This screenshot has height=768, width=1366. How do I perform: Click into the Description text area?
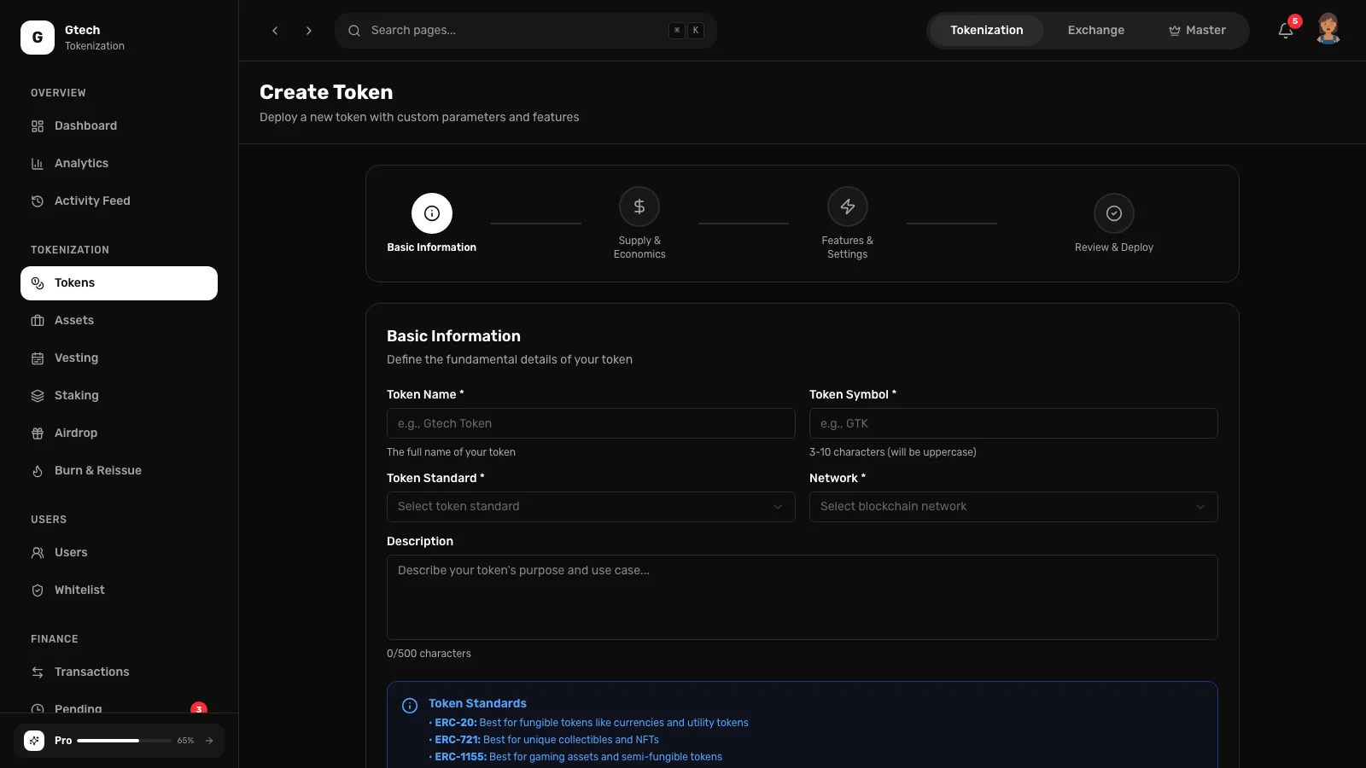[803, 597]
